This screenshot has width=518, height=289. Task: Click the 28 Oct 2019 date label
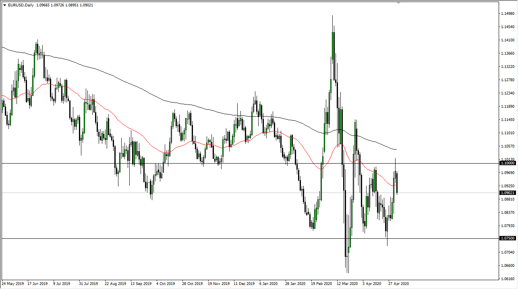pos(192,283)
